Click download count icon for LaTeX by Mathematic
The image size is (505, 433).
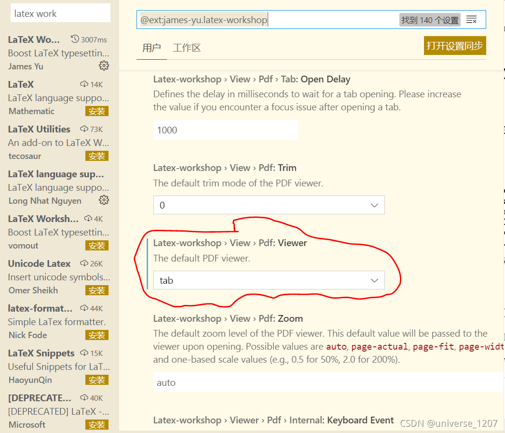pyautogui.click(x=84, y=84)
